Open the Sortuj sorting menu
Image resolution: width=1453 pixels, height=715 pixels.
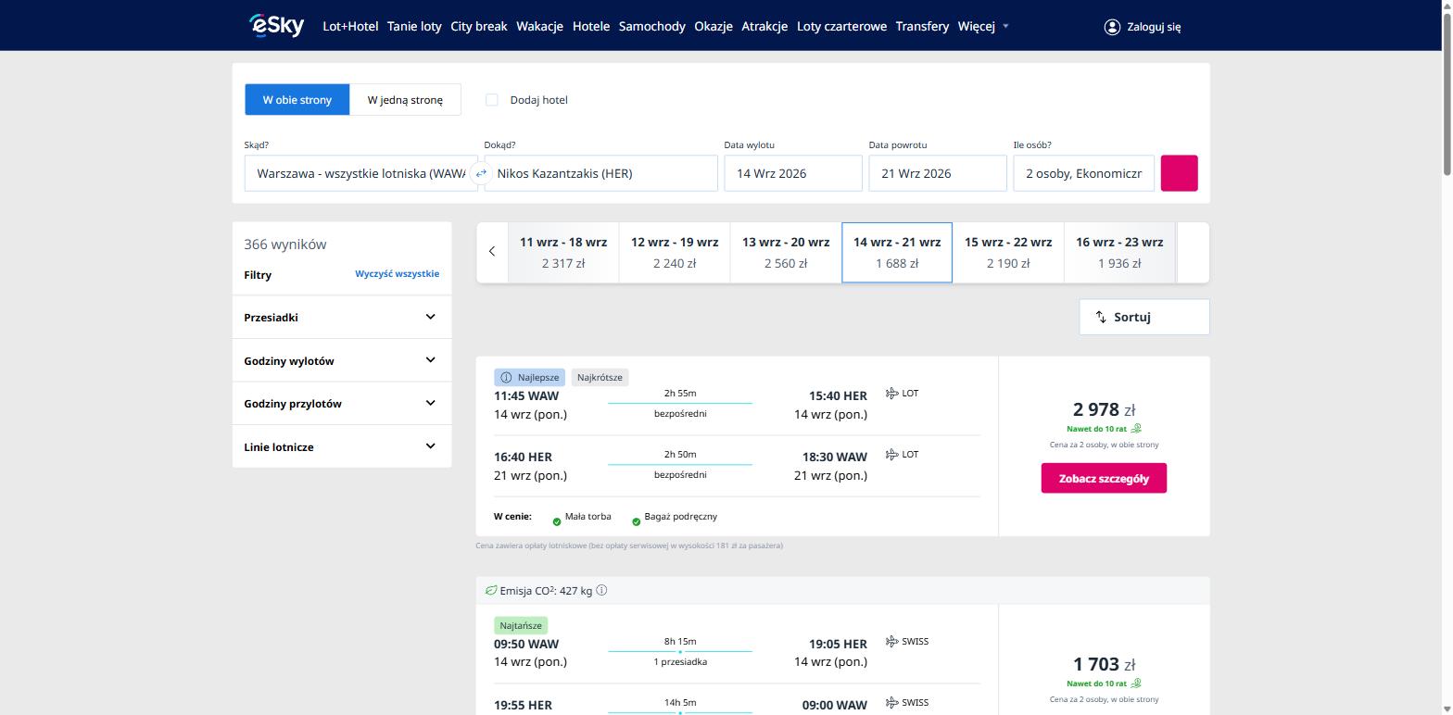1144,317
